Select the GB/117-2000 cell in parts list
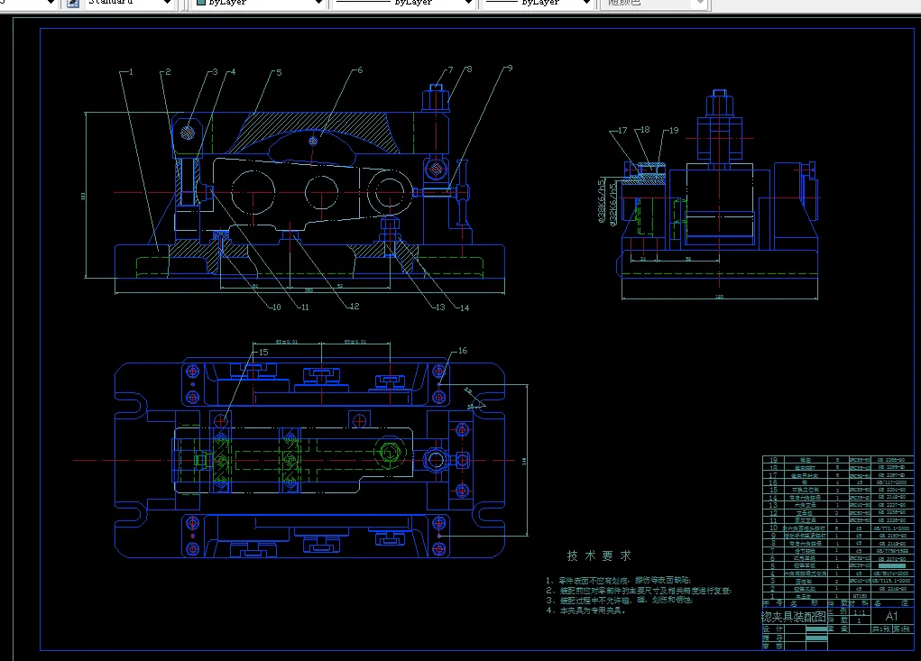This screenshot has height=661, width=921. click(891, 482)
